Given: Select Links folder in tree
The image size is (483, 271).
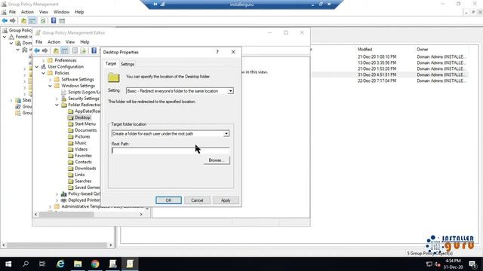Looking at the screenshot, I should [80, 175].
